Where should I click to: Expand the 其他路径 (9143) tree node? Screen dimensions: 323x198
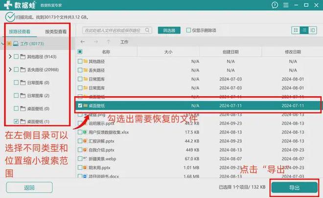(x=10, y=57)
